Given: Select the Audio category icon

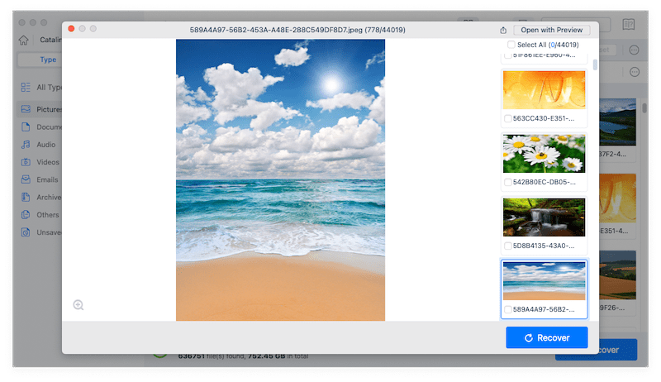Looking at the screenshot, I should pyautogui.click(x=26, y=145).
